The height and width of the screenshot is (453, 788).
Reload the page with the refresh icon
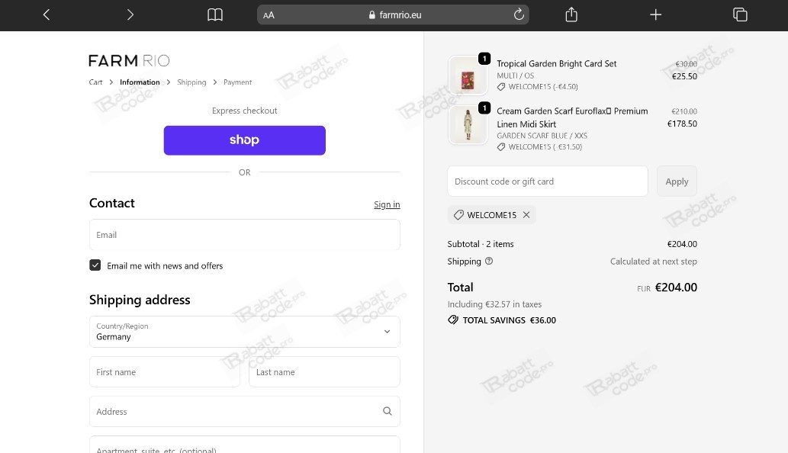coord(519,14)
